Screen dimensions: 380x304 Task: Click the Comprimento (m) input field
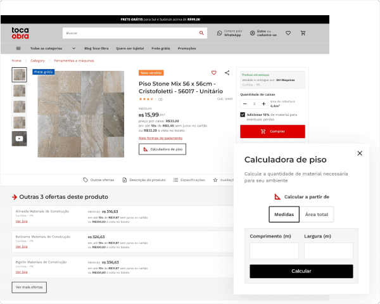[274, 251]
